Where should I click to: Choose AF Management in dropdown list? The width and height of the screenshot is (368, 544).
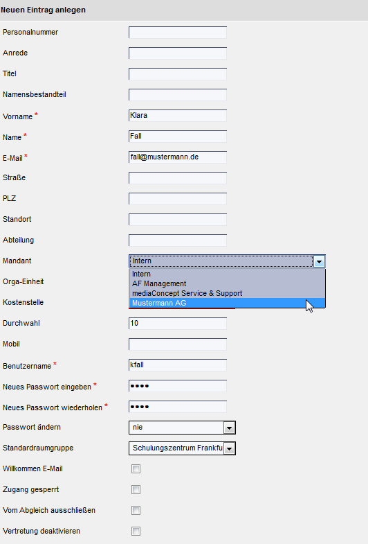click(x=227, y=283)
